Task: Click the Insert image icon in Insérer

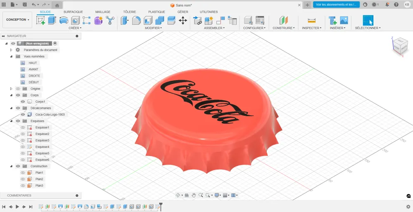Action: pyautogui.click(x=344, y=20)
